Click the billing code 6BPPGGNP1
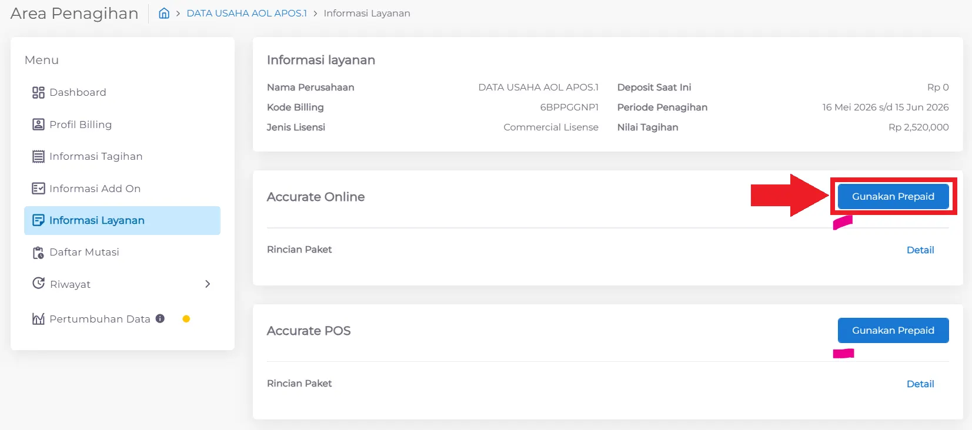 (569, 107)
